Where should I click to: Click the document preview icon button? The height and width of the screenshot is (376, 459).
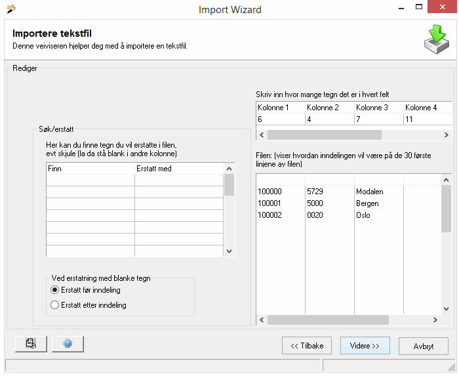point(31,343)
